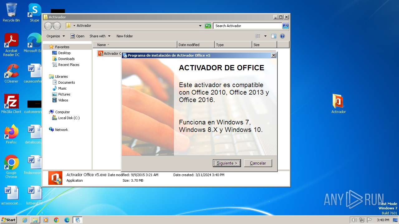Click the Explorer Forward navigation button

click(57, 26)
